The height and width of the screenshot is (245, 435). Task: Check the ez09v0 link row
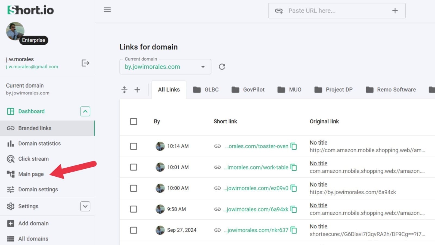click(x=133, y=188)
